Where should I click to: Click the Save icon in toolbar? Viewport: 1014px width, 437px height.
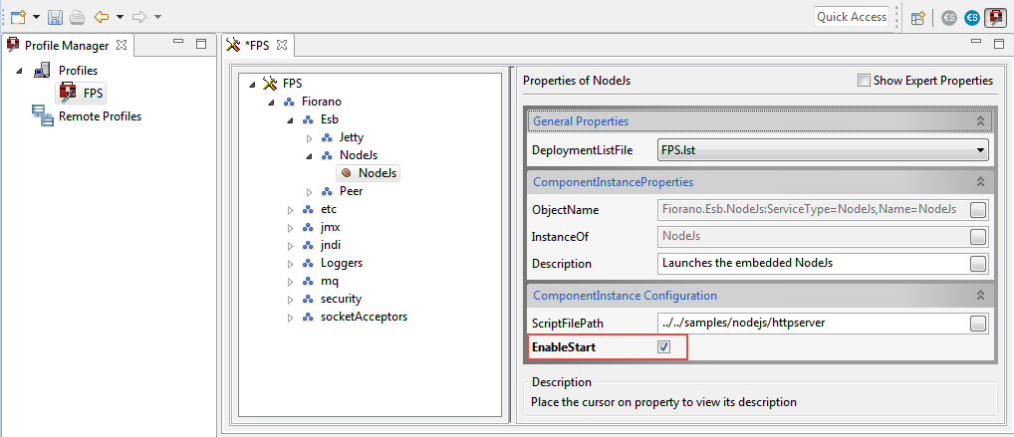point(56,17)
